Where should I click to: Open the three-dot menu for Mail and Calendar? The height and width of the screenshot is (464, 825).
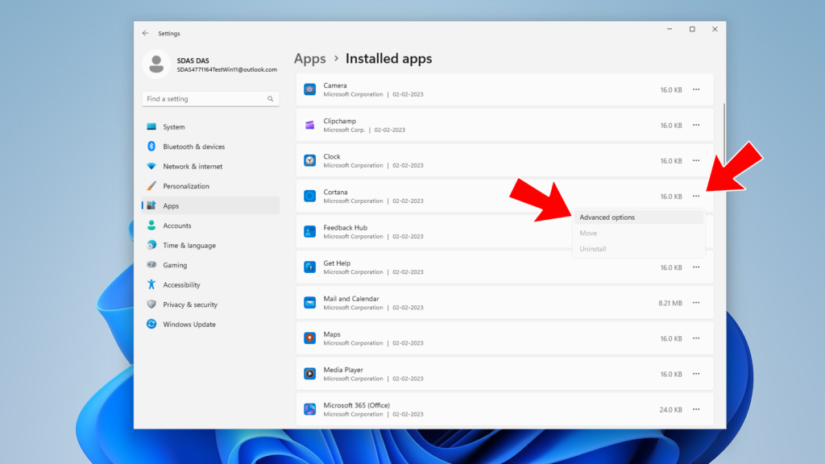pyautogui.click(x=696, y=303)
